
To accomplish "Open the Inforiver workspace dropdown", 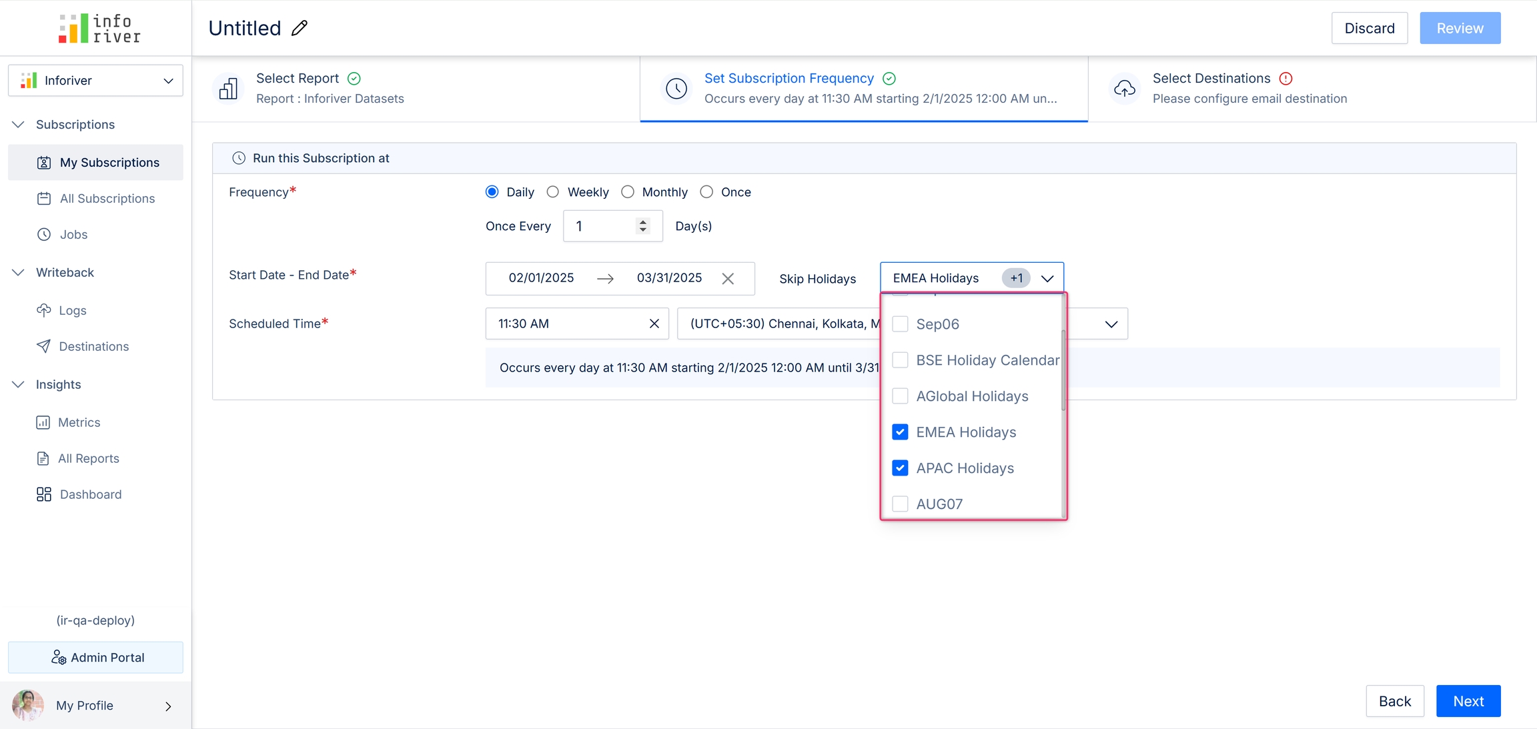I will coord(95,81).
